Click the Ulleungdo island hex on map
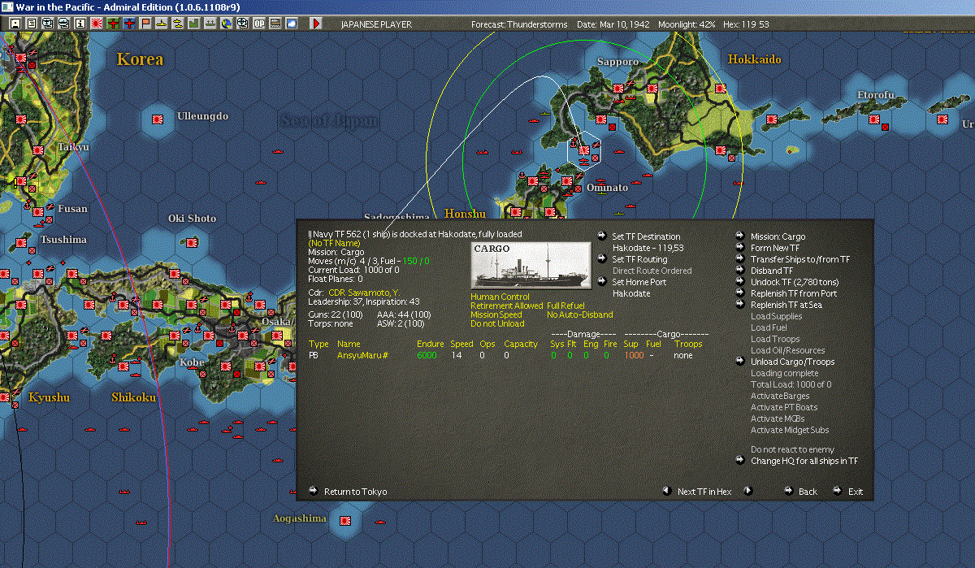 pyautogui.click(x=157, y=119)
